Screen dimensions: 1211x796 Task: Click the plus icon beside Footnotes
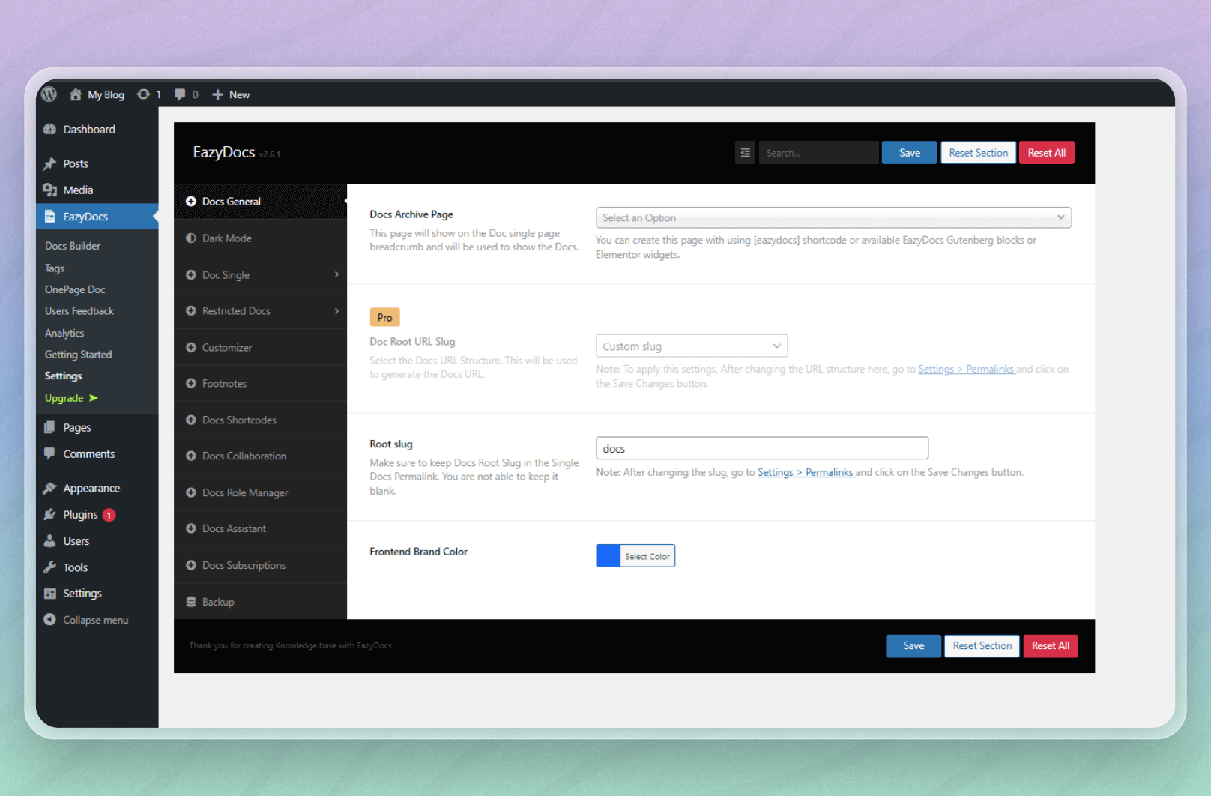tap(191, 383)
